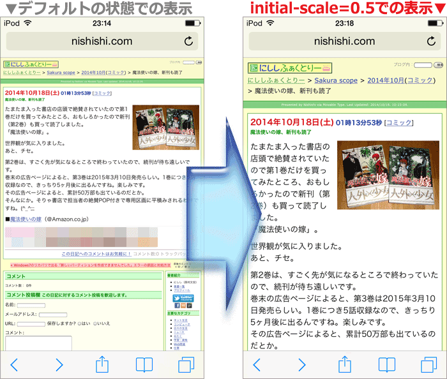Tap forward arrow in right phone toolbar
The image size is (447, 379).
[x=301, y=365]
